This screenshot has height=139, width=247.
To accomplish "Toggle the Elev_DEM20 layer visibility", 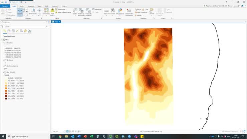I will pyautogui.click(x=5, y=72).
